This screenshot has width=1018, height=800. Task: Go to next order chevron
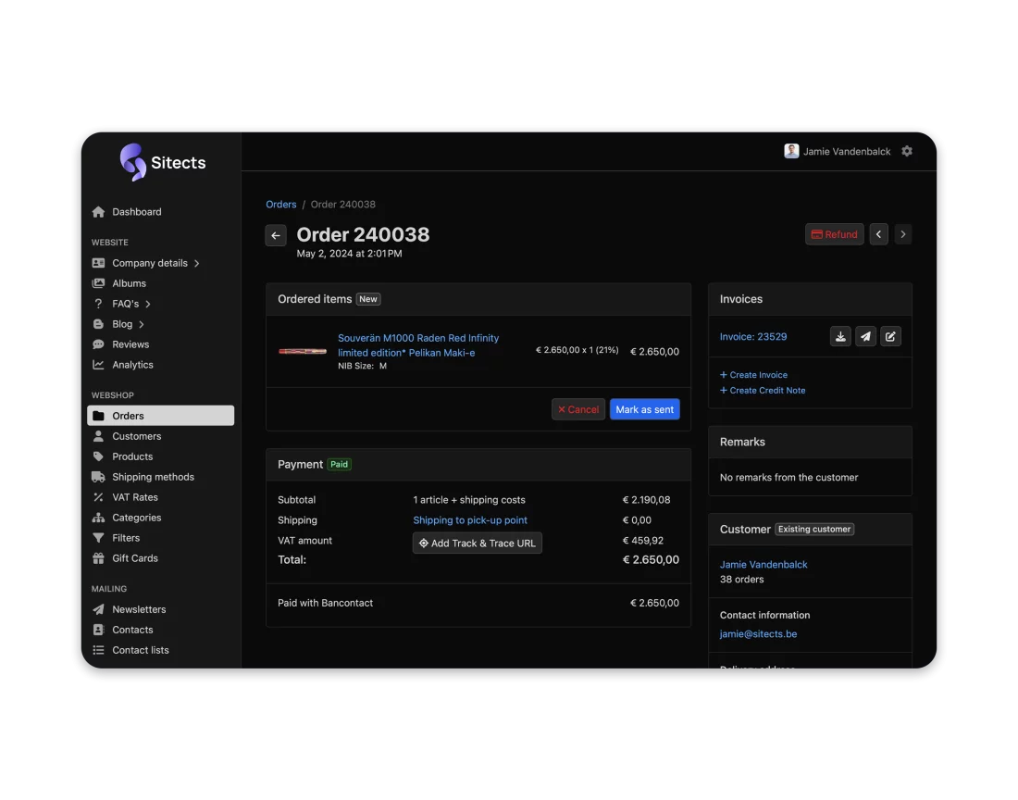(x=903, y=234)
